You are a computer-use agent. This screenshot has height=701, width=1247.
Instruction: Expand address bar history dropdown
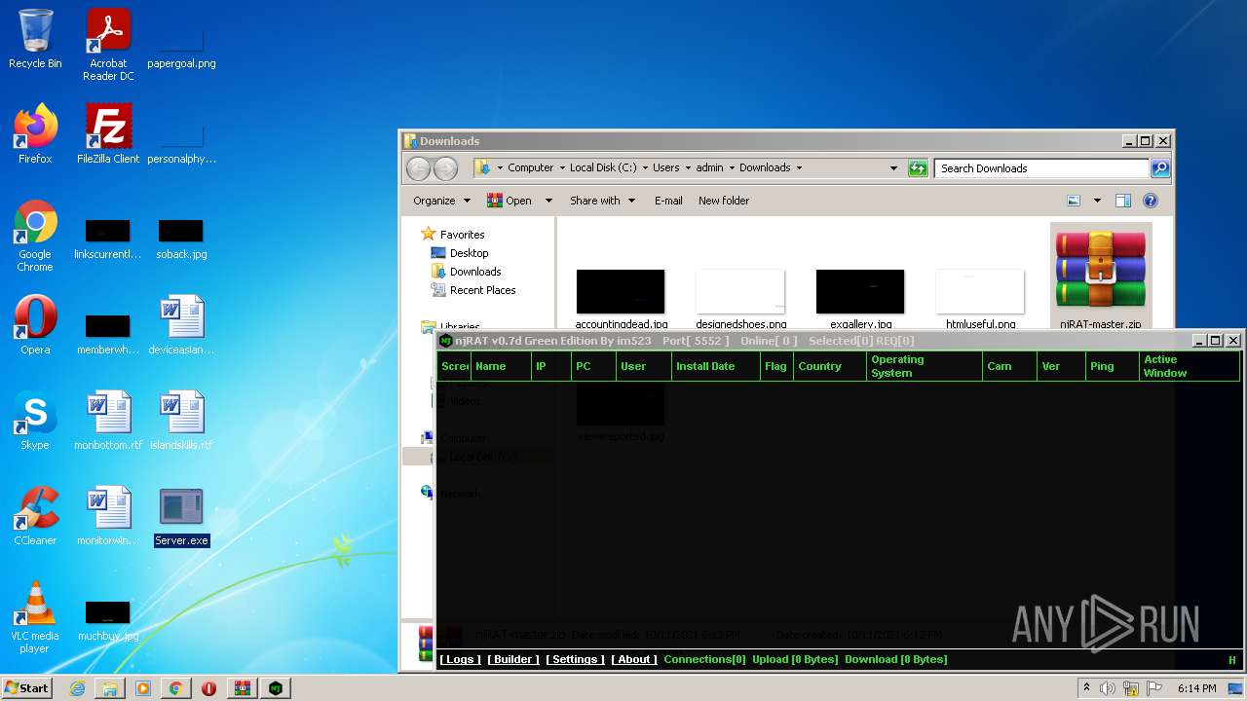pos(893,168)
